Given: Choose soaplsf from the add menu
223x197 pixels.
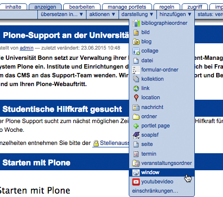Looking at the screenshot, I should [x=162, y=135].
